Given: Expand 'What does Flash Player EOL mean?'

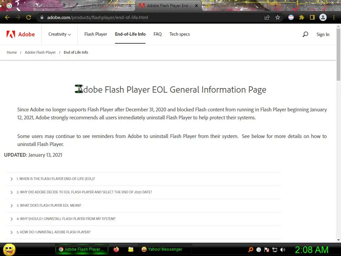Looking at the screenshot, I should [143, 205].
